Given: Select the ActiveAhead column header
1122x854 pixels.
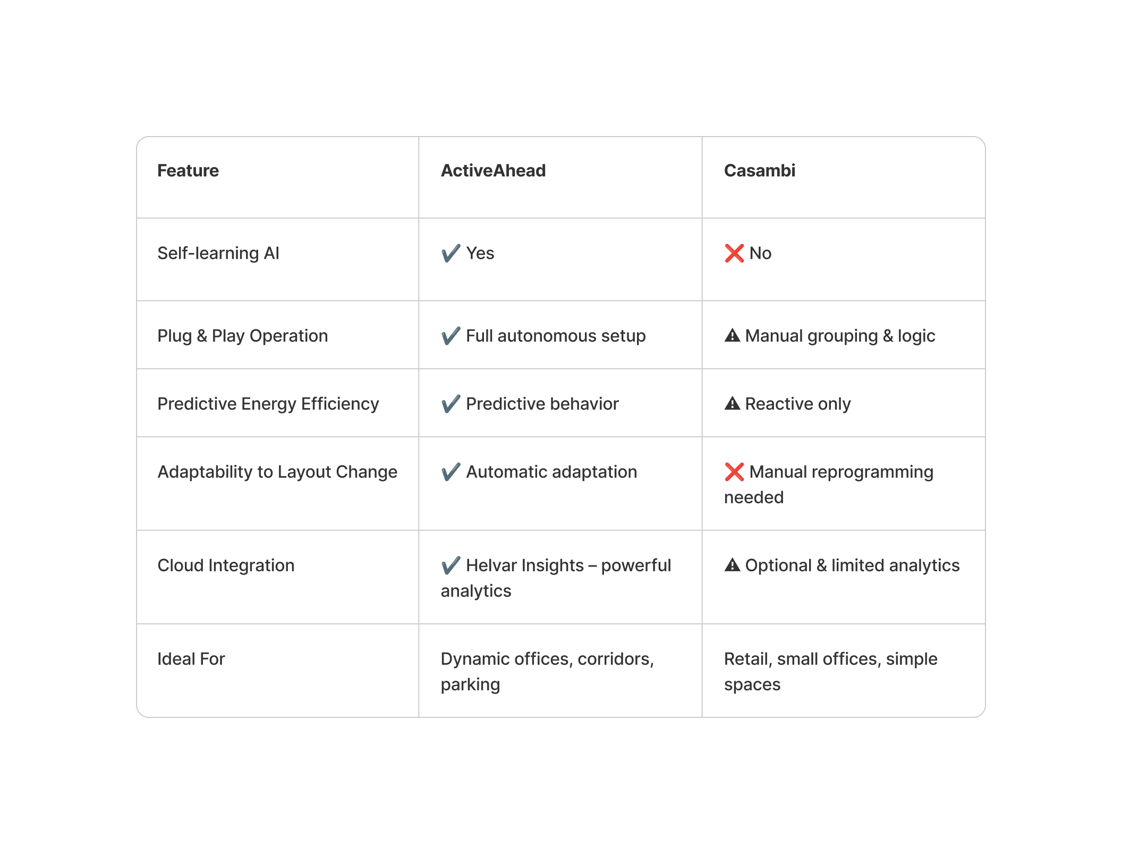Looking at the screenshot, I should point(493,171).
